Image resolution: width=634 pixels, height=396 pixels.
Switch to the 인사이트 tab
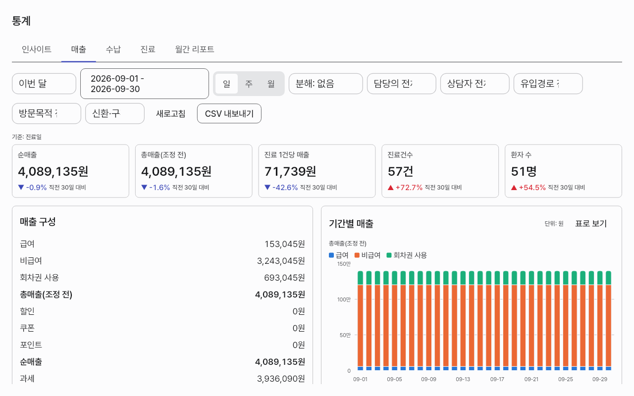click(x=37, y=49)
